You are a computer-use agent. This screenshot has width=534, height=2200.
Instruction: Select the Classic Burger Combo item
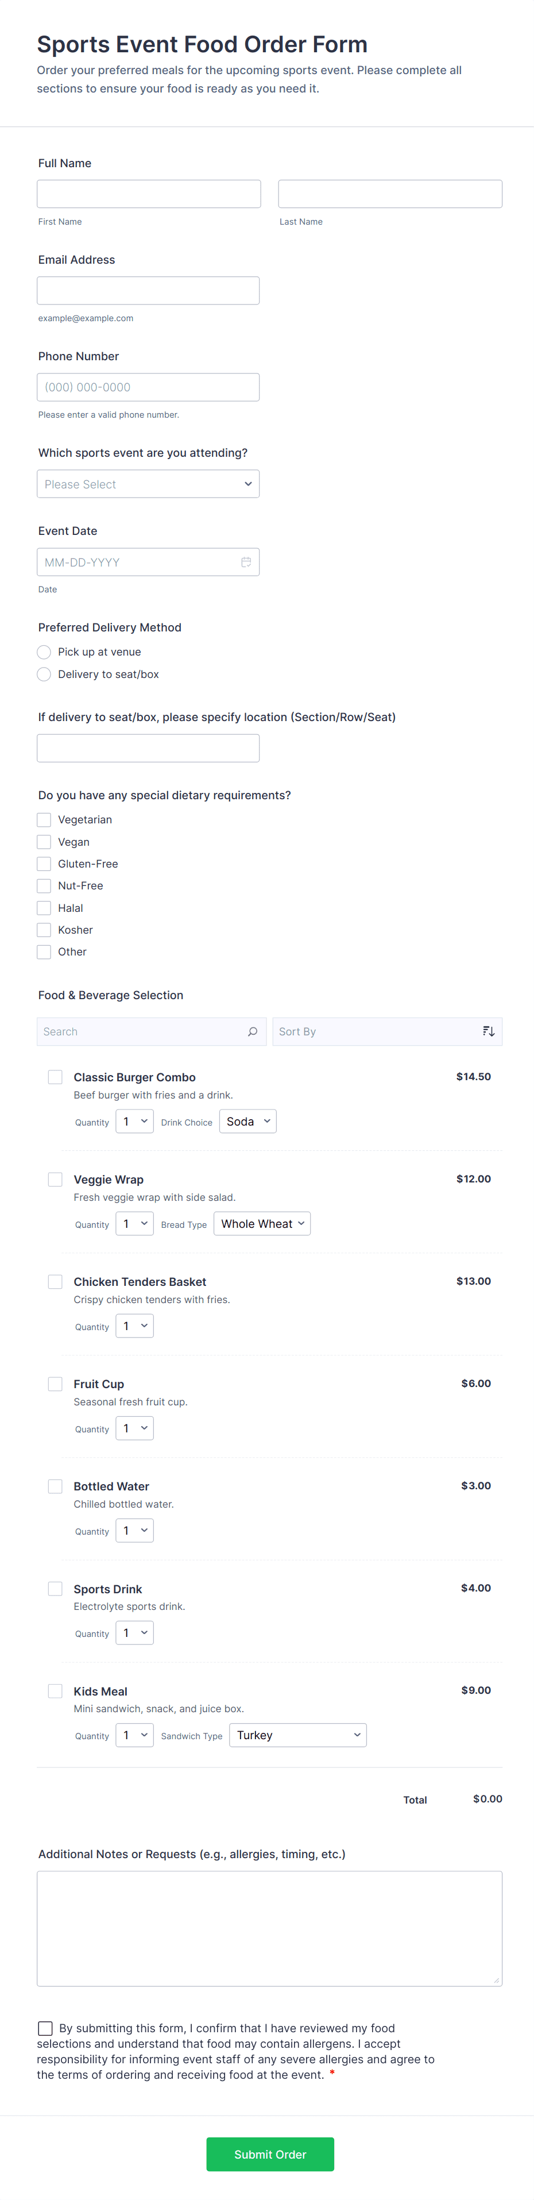click(56, 1078)
